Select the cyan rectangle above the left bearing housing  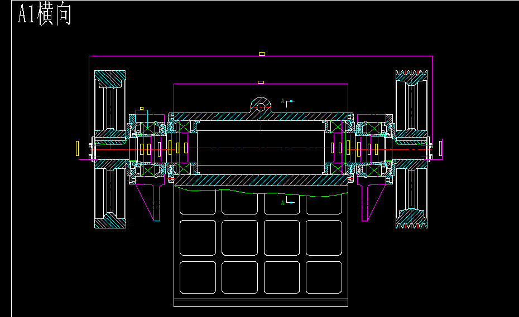142,116
